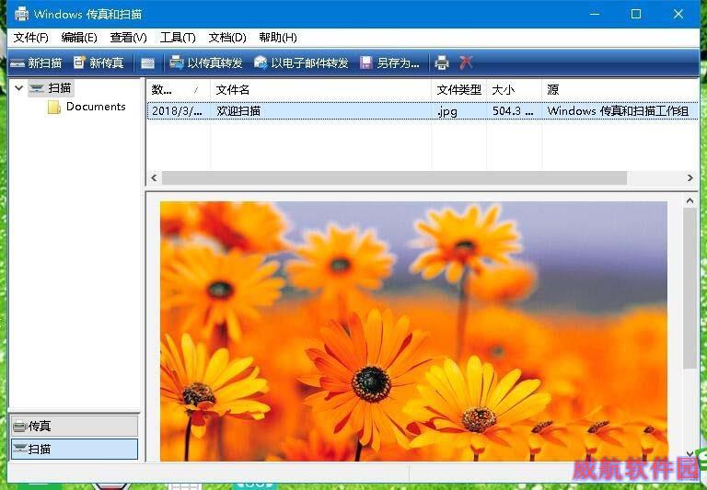707x490 pixels.
Task: Open the 文件(F) menu
Action: tap(30, 38)
